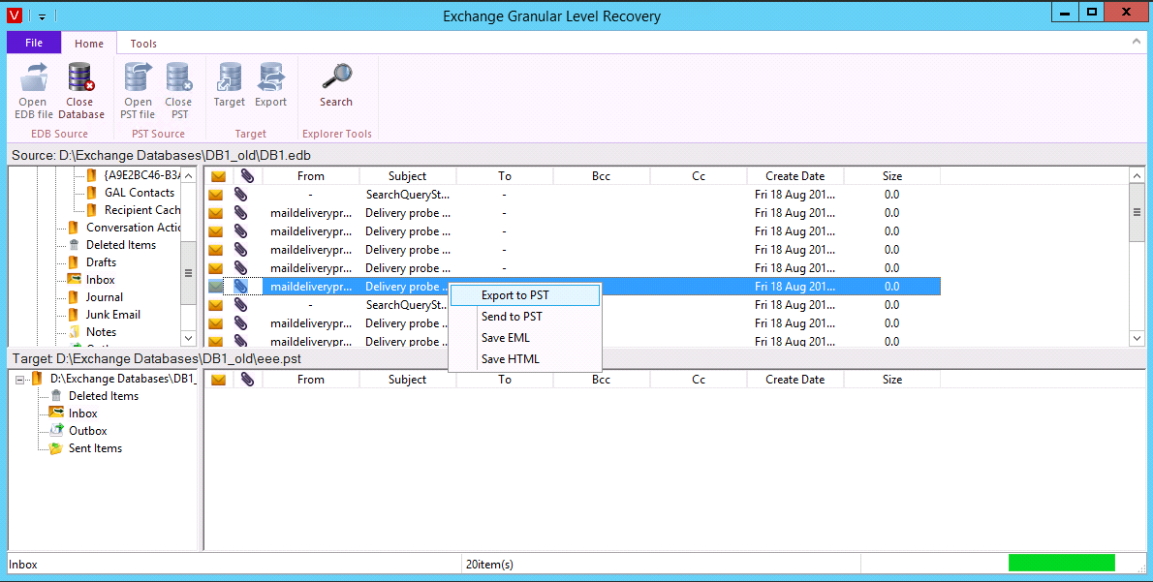
Task: Select Save HTML in context menu
Action: pos(525,359)
